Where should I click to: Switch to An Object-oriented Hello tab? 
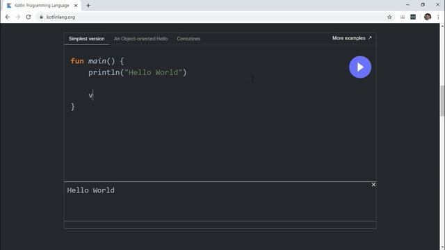(x=140, y=39)
